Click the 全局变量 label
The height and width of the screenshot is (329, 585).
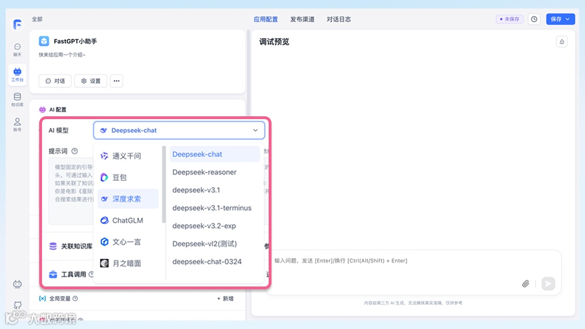pos(60,298)
